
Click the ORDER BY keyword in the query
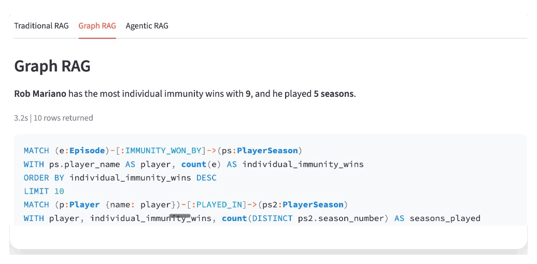pyautogui.click(x=44, y=178)
